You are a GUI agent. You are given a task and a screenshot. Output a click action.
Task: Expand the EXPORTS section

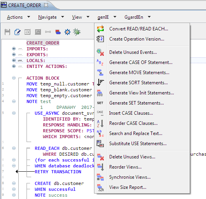point(14,54)
